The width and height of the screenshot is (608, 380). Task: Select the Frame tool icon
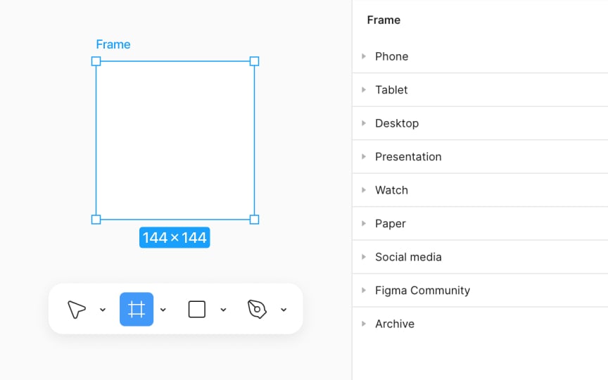137,310
